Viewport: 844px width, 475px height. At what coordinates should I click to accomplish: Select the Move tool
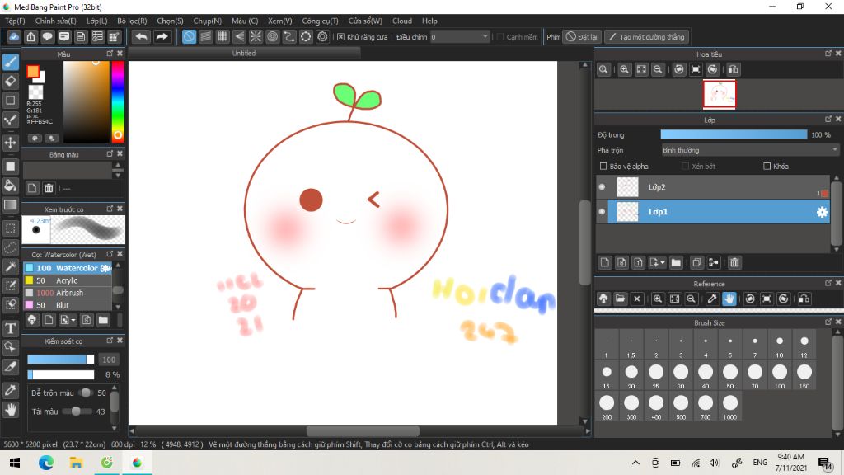(11, 143)
